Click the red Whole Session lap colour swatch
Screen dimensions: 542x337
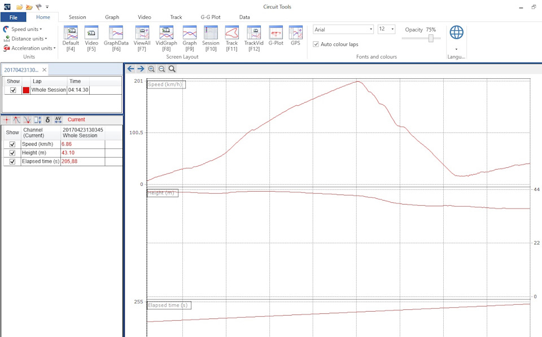point(26,90)
